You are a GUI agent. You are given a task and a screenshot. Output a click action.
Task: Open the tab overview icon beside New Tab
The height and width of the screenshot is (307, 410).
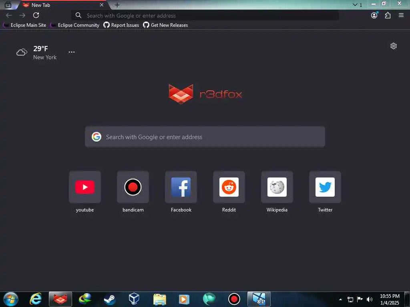coord(8,5)
